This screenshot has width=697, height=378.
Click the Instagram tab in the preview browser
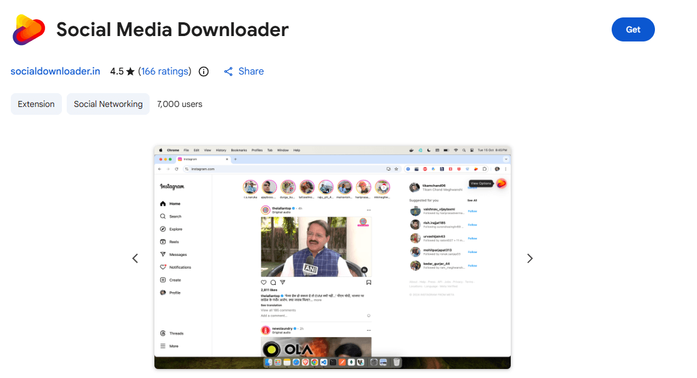point(203,159)
